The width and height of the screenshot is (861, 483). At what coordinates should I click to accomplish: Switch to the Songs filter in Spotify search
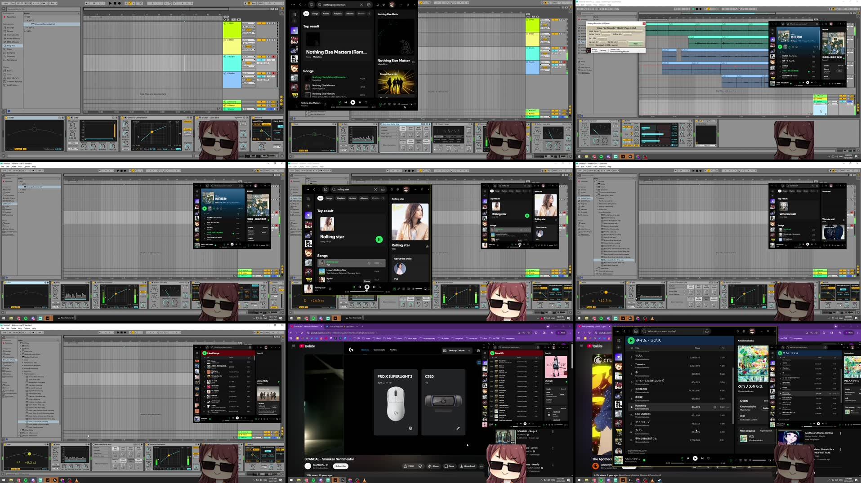point(315,13)
